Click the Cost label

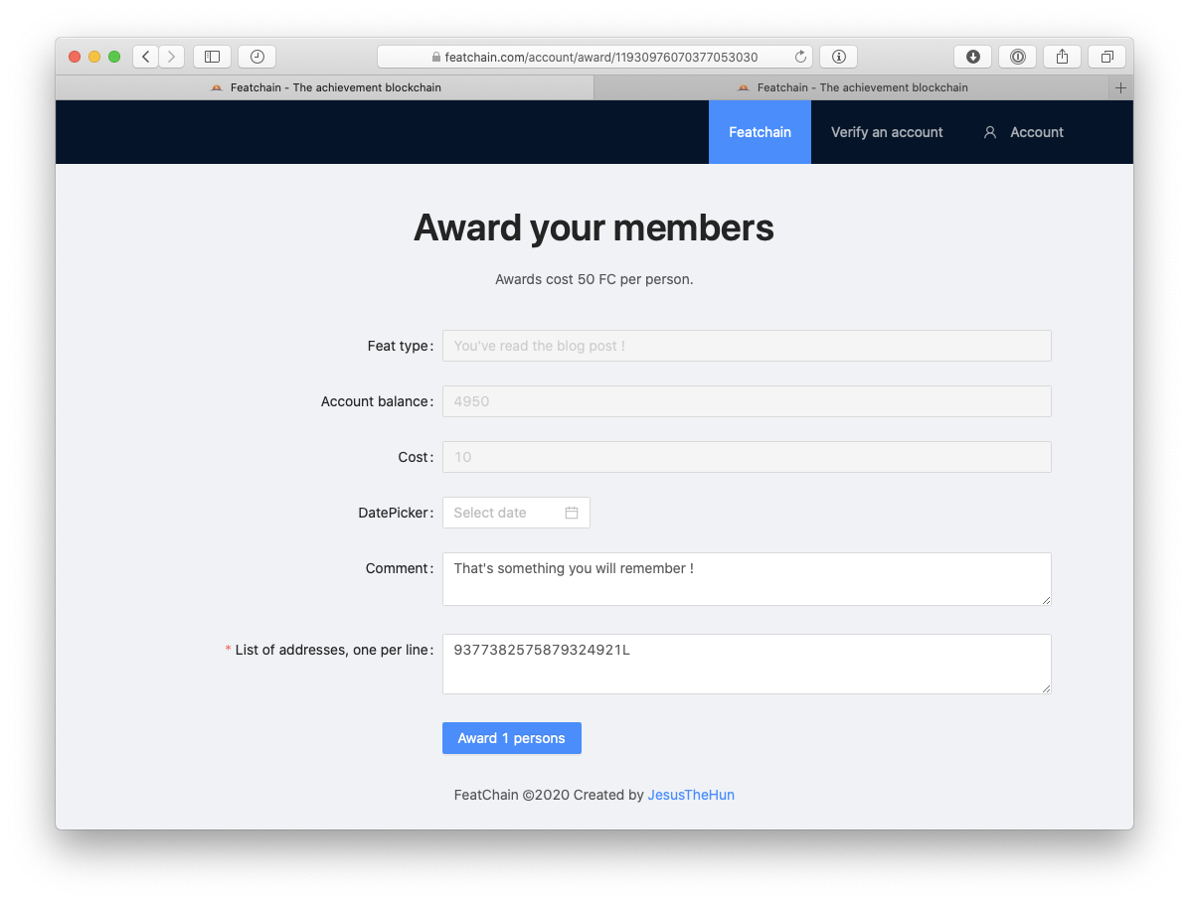point(414,458)
